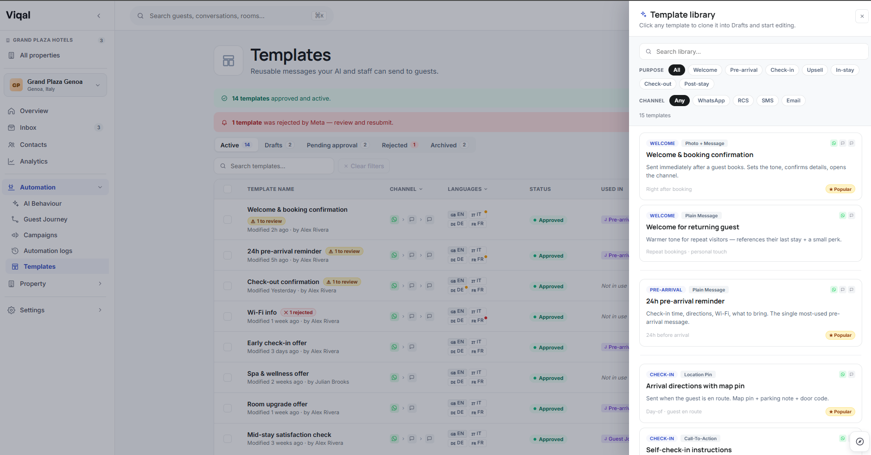Collapse the Automation section chevron
The image size is (871, 455).
[100, 188]
